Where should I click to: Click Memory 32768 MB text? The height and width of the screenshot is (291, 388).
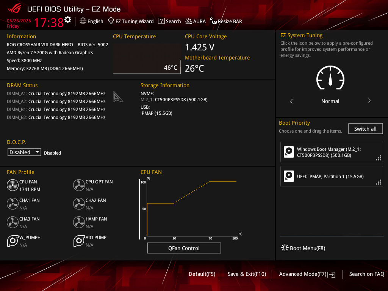pyautogui.click(x=45, y=68)
